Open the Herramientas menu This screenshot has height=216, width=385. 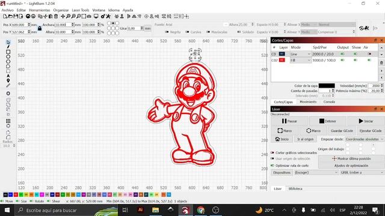point(39,10)
